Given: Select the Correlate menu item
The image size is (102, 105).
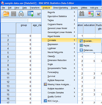Looking at the screenshot, I should pyautogui.click(x=59, y=40).
